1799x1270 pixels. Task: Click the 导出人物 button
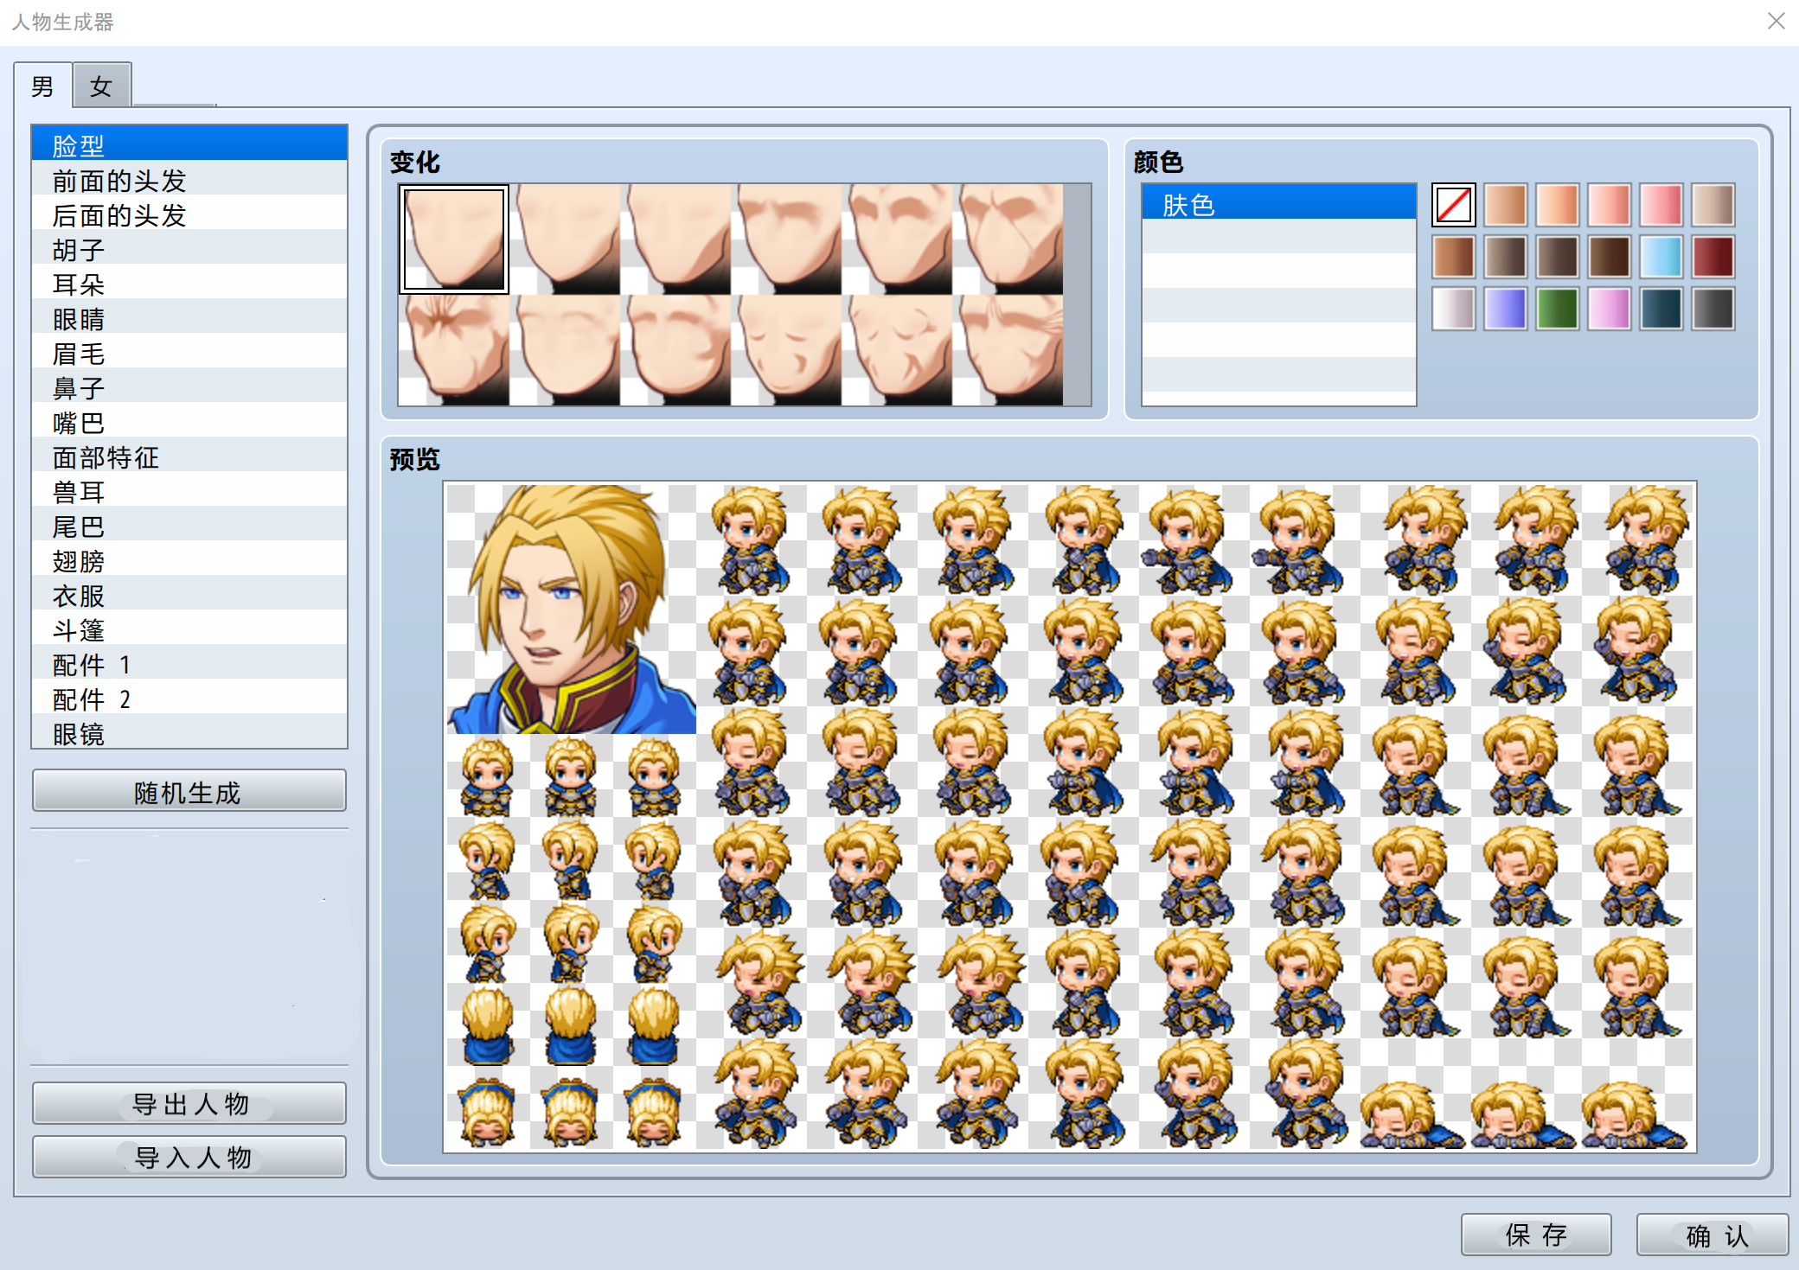pyautogui.click(x=189, y=1103)
